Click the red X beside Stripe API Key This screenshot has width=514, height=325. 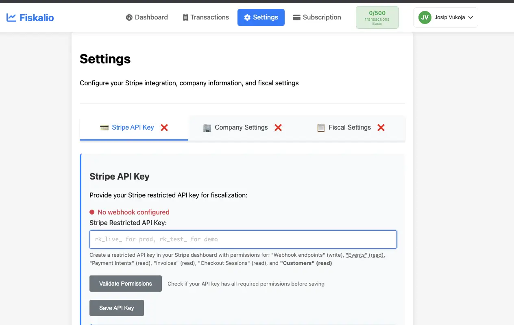pyautogui.click(x=164, y=128)
